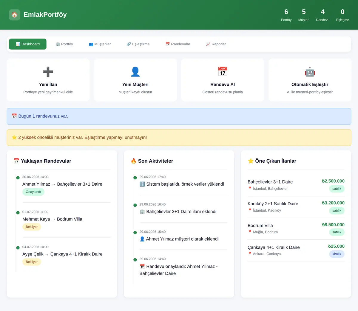Click the calendar icon next to Randevu onaylandı
This screenshot has width=358, height=311.
142,267
